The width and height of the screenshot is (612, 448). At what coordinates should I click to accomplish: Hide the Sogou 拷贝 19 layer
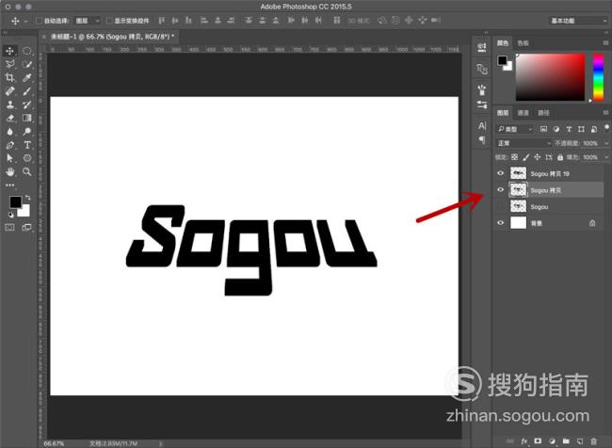(x=500, y=173)
